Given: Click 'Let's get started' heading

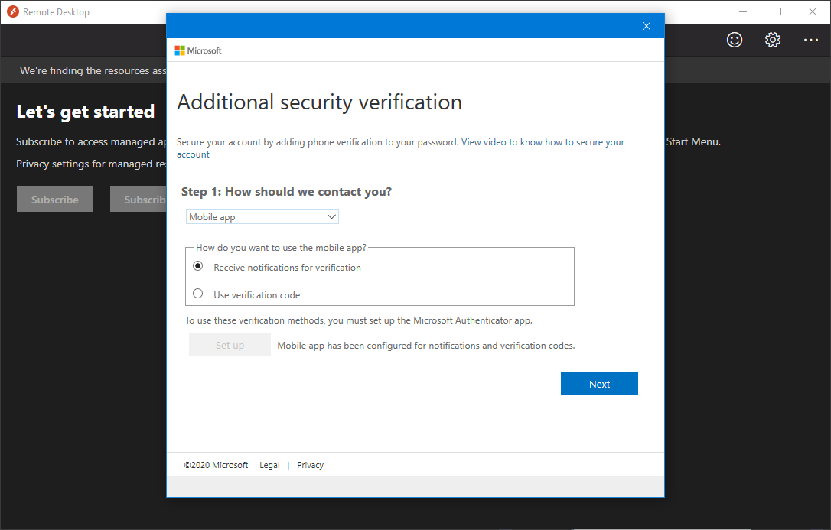Looking at the screenshot, I should pyautogui.click(x=86, y=112).
